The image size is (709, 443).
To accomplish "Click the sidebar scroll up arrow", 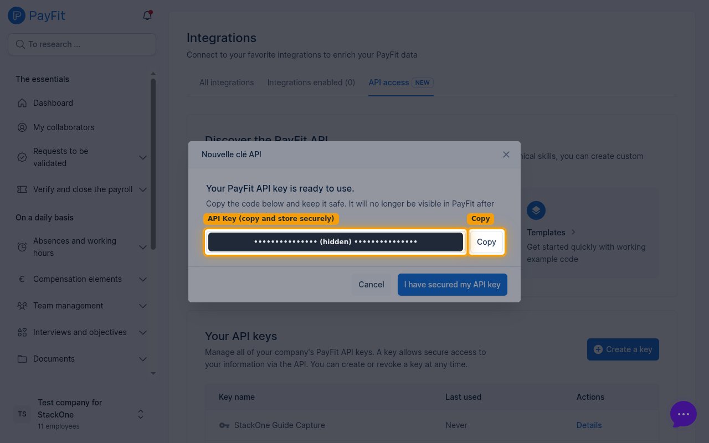I will pos(153,74).
